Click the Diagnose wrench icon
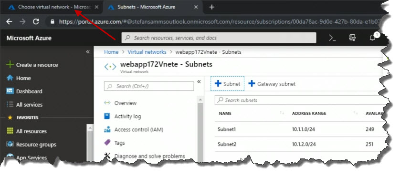The image size is (400, 177). (107, 156)
